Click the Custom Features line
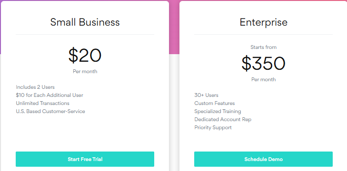The width and height of the screenshot is (347, 171). pyautogui.click(x=215, y=103)
